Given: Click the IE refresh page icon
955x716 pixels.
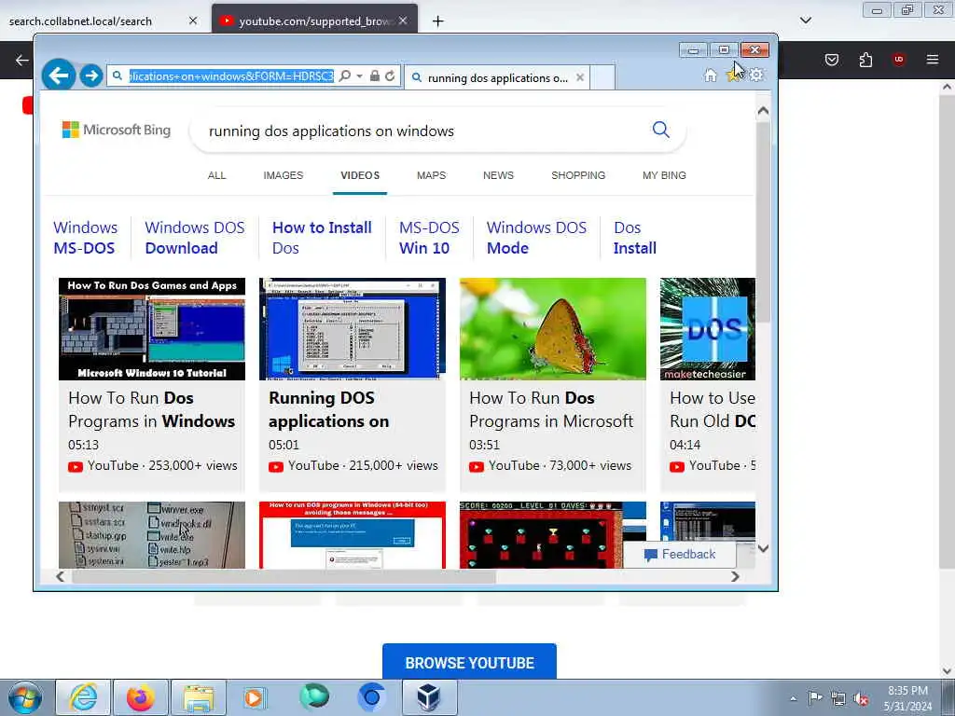Looking at the screenshot, I should pos(390,76).
